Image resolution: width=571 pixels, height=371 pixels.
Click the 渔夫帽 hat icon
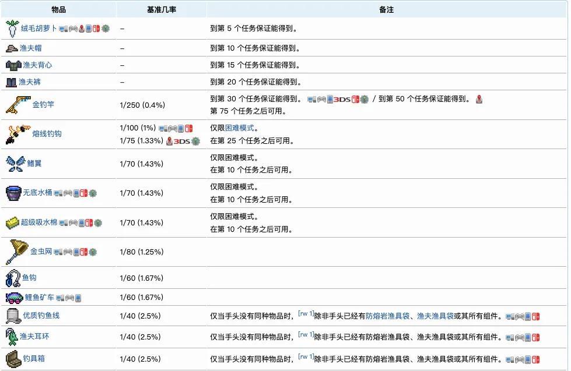coord(12,48)
